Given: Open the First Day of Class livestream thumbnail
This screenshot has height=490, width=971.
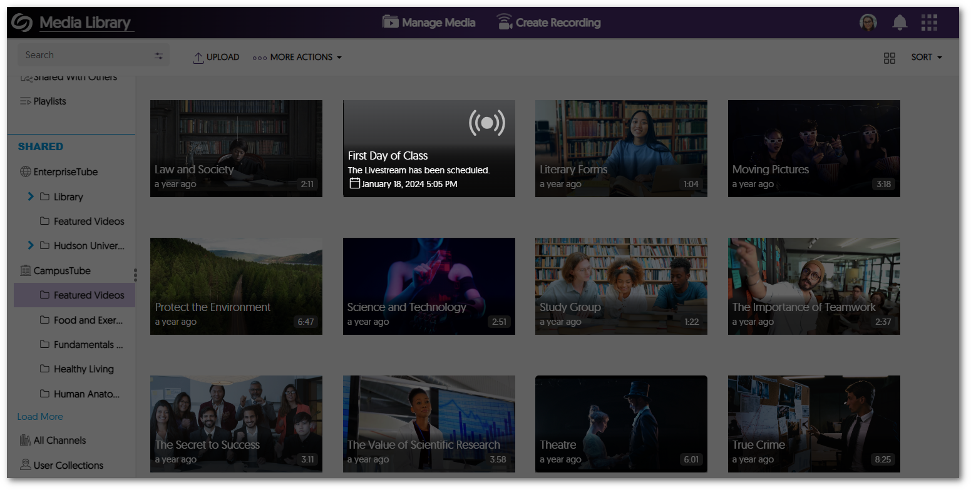Looking at the screenshot, I should click(429, 148).
